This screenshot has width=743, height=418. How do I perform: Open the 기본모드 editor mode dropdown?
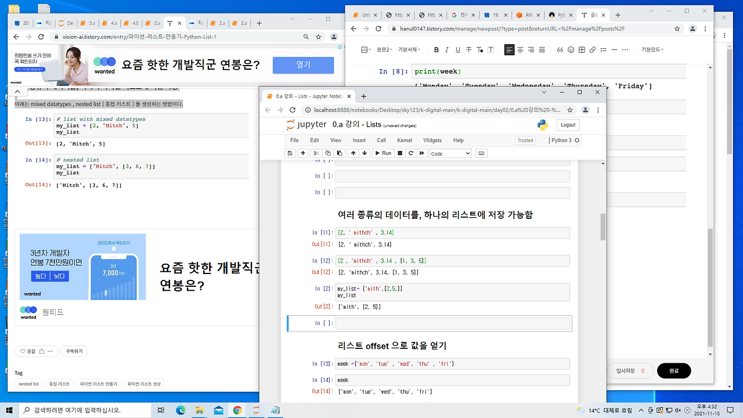(x=652, y=49)
